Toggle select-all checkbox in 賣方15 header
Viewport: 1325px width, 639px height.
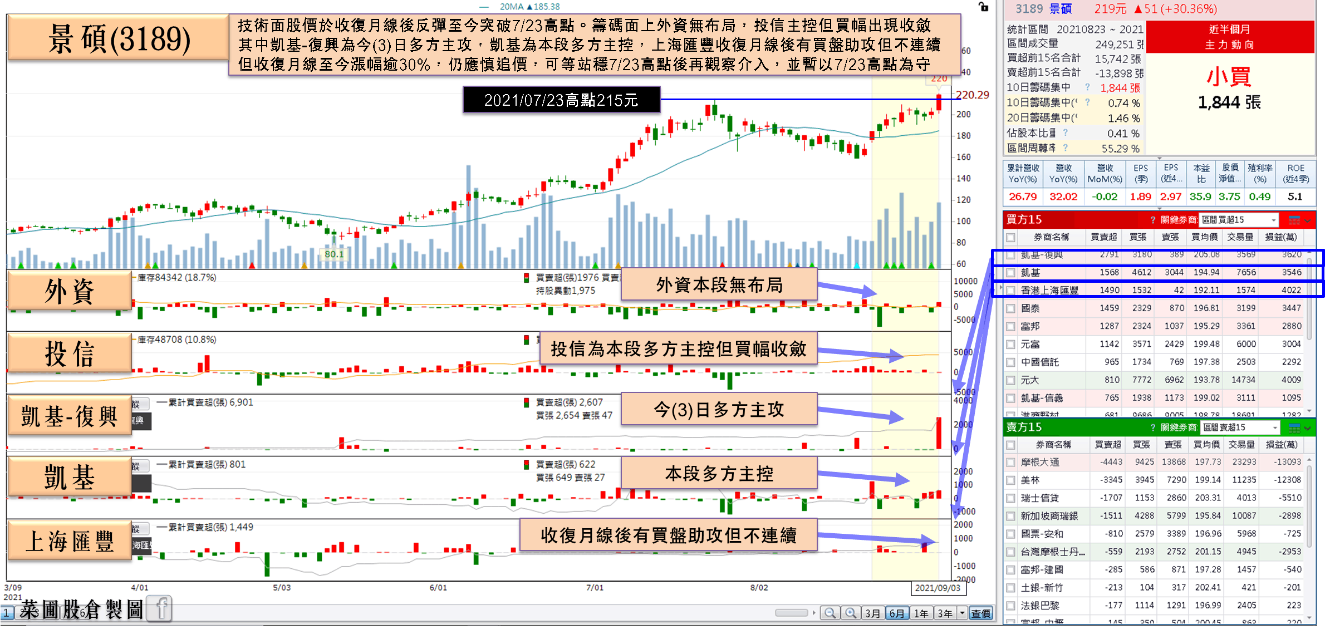pos(1011,445)
